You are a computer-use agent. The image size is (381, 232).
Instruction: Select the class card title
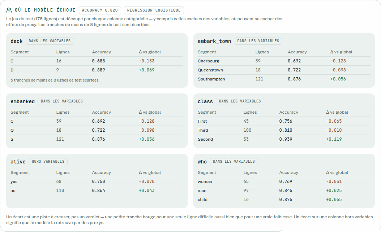click(x=205, y=101)
